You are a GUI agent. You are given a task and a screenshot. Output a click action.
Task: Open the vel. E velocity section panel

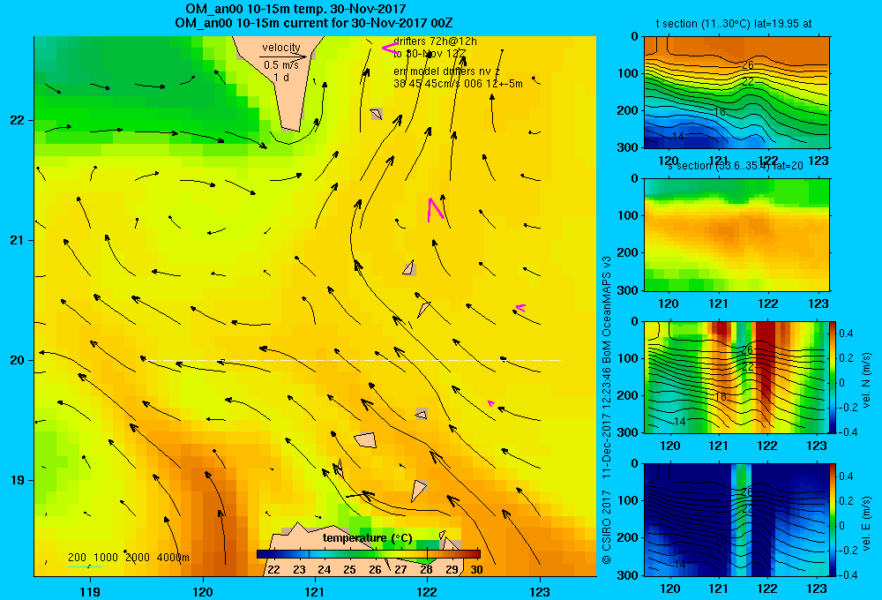click(736, 520)
